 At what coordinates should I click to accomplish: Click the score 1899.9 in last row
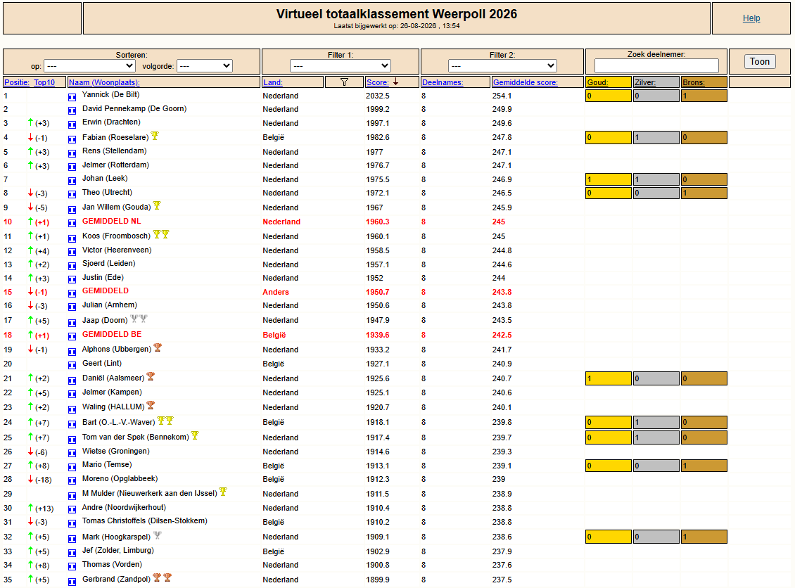click(378, 580)
